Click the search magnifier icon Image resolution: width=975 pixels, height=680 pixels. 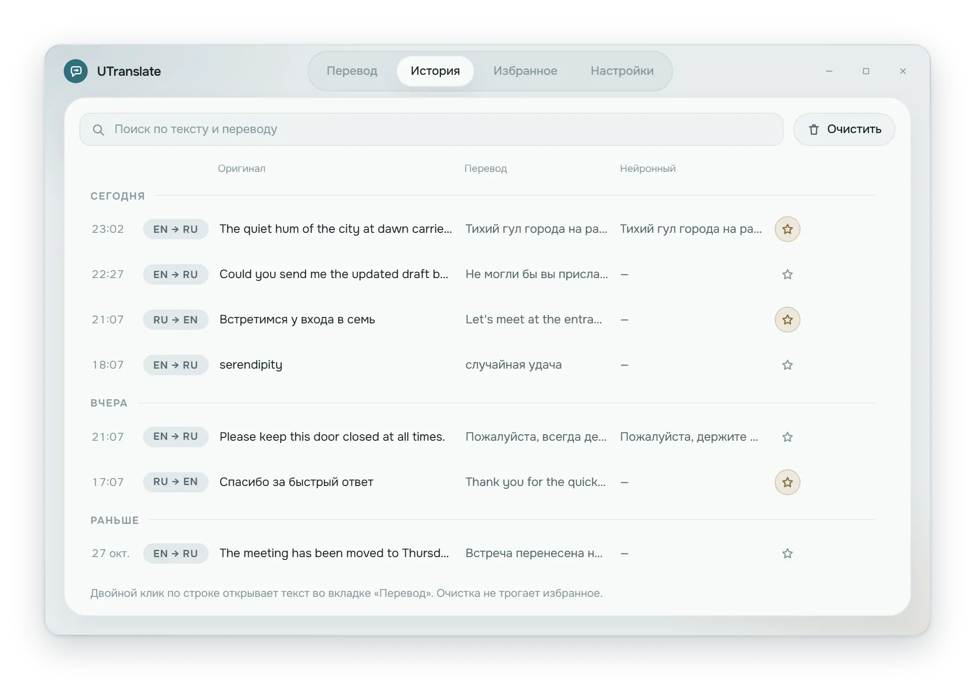pyautogui.click(x=98, y=130)
